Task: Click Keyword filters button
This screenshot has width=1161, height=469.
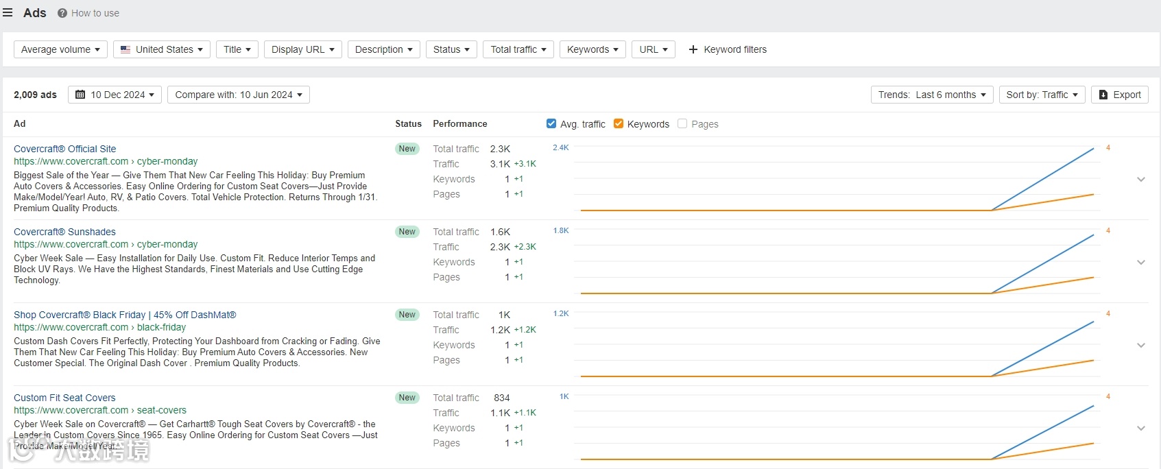Action: coord(728,49)
